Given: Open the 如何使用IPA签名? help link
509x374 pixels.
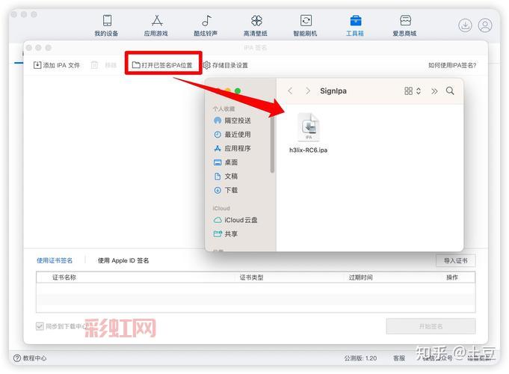Looking at the screenshot, I should 452,65.
